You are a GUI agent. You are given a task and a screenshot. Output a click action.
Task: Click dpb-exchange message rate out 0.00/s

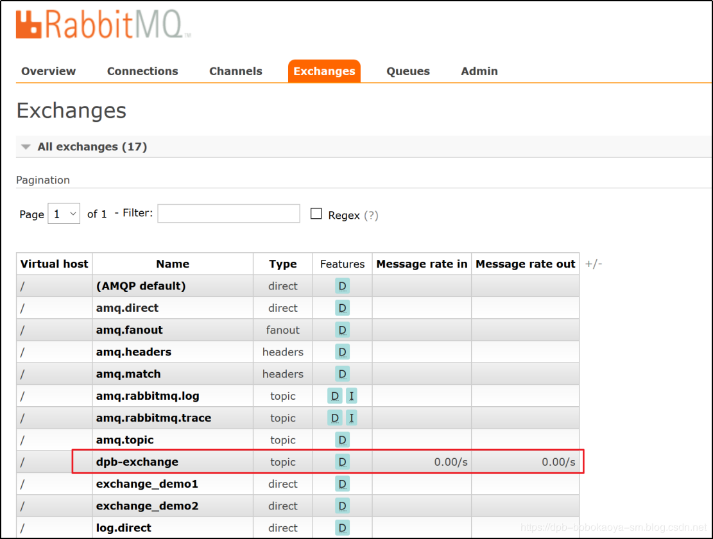[x=558, y=462]
